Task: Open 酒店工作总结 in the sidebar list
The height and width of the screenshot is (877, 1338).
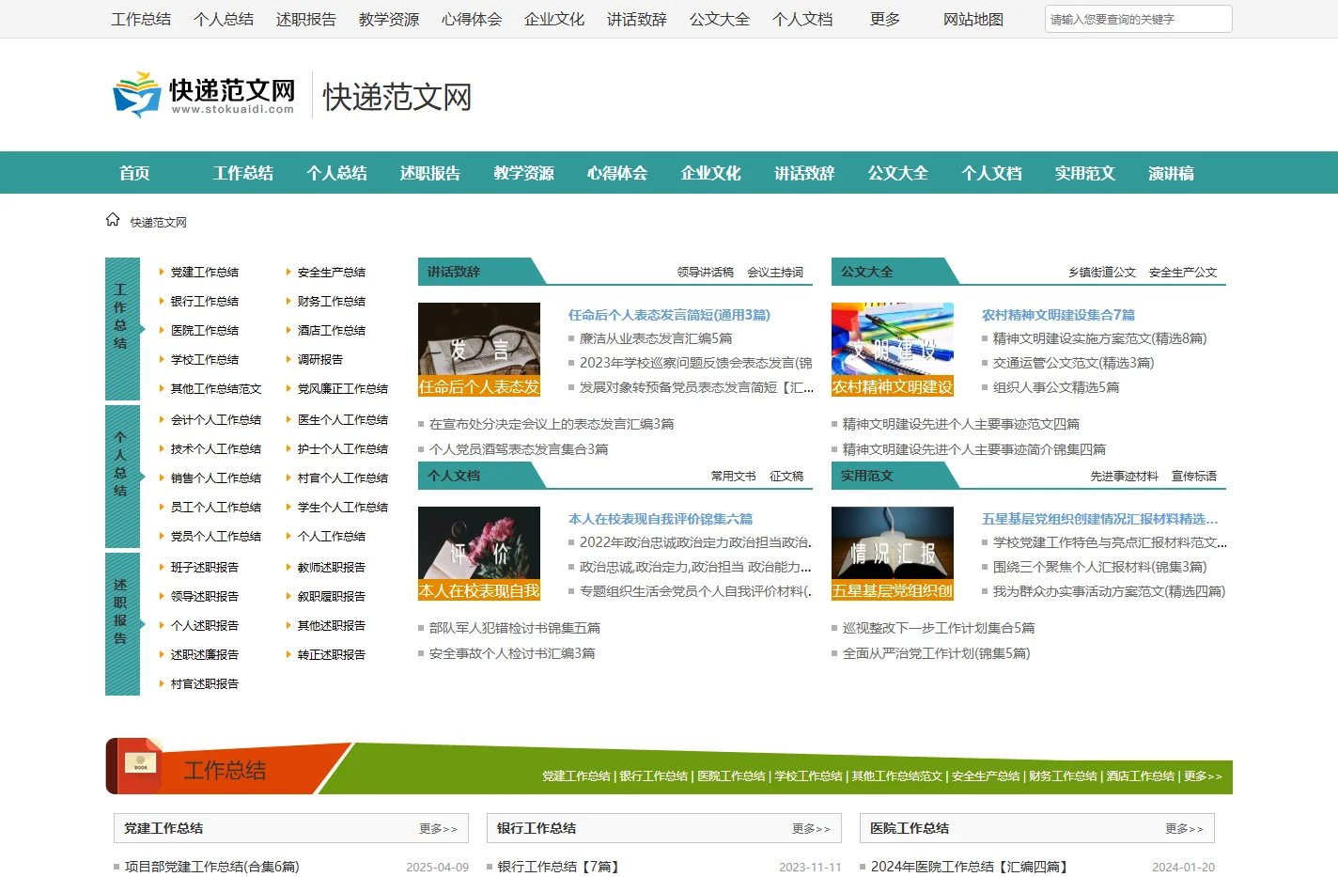Action: coord(332,330)
